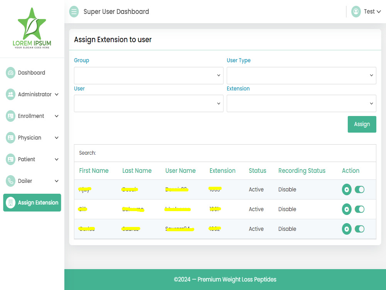The image size is (386, 290).
Task: Expand the Physician submenu chevron
Action: pyautogui.click(x=57, y=138)
